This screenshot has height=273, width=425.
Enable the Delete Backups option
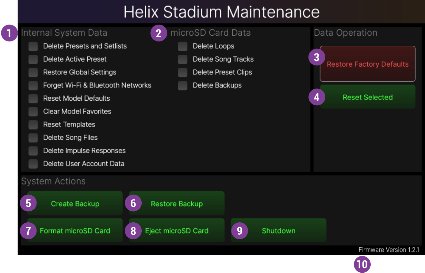click(x=182, y=85)
